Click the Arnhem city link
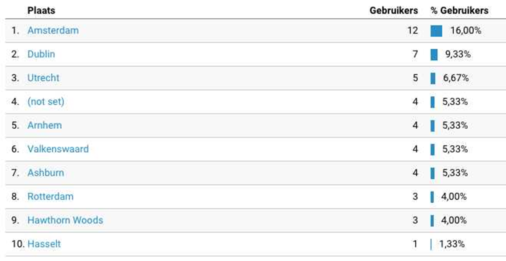The width and height of the screenshot is (506, 261). click(x=44, y=125)
